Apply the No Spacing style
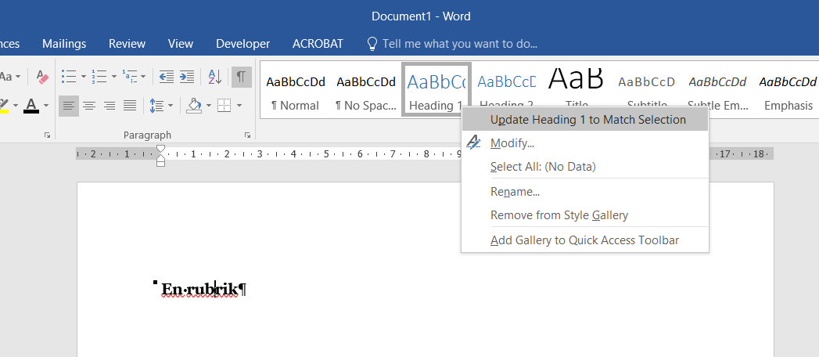 (x=366, y=91)
